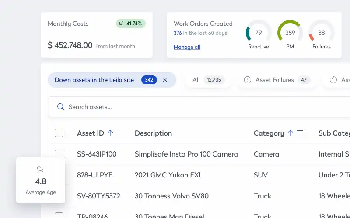Click asset ID 828-ULPYE

(94, 175)
